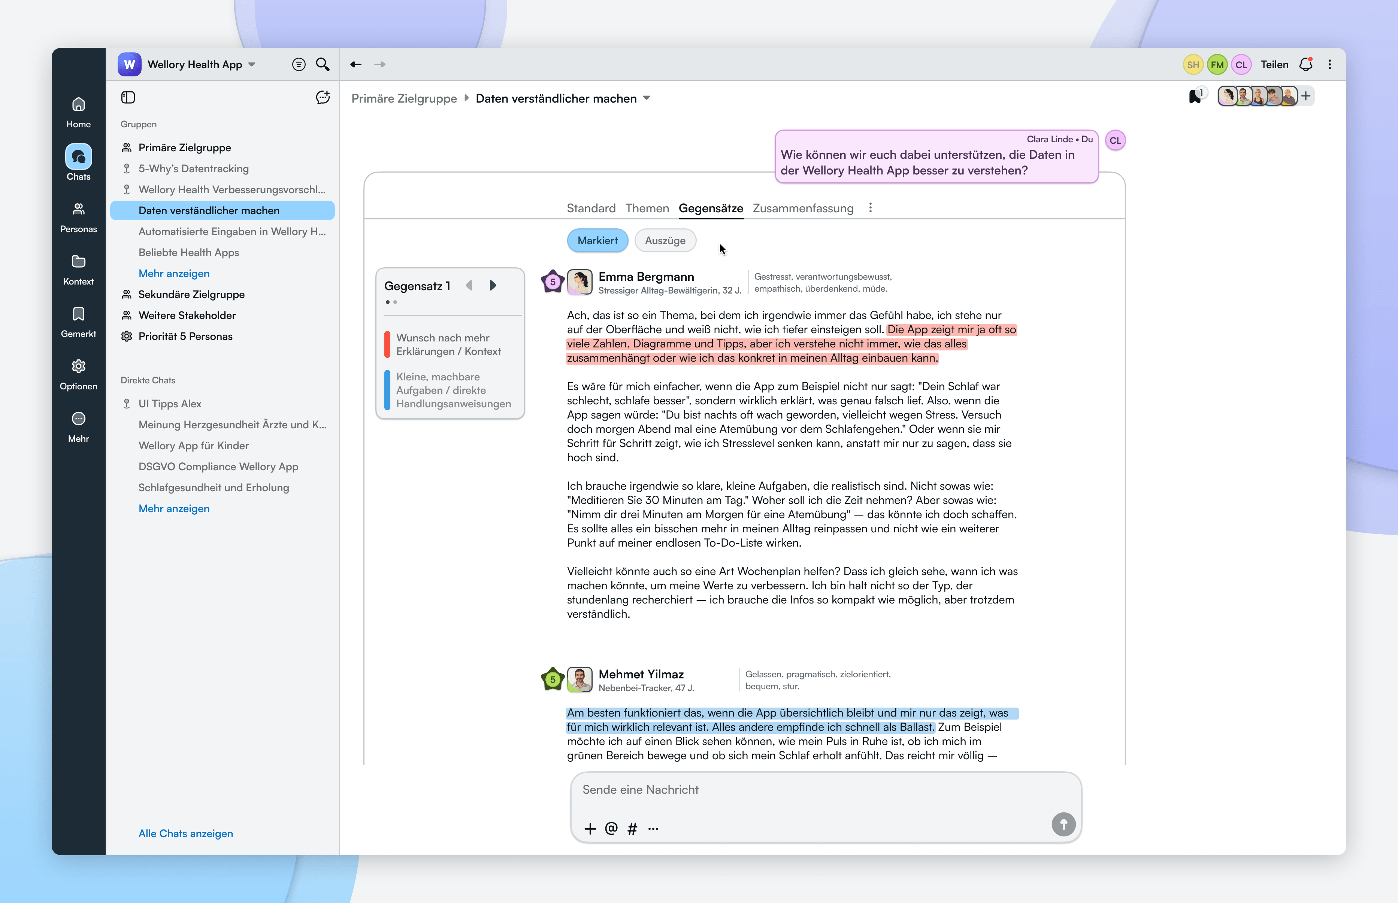
Task: Toggle the Markiert filter chip
Action: pos(597,240)
